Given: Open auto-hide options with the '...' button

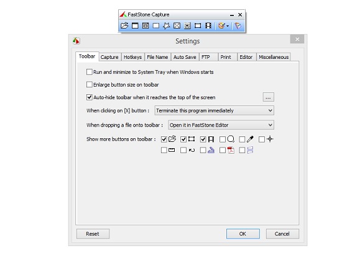Looking at the screenshot, I should (x=268, y=97).
